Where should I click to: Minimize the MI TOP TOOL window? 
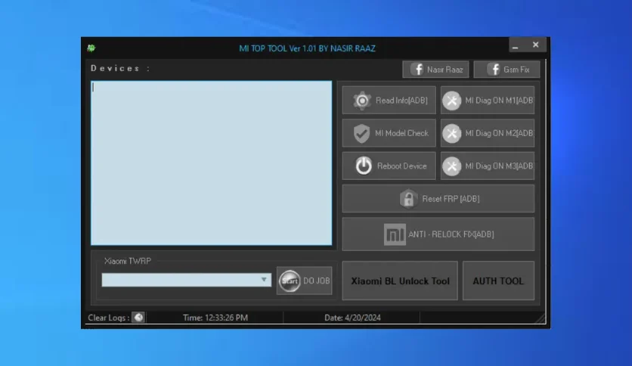515,45
